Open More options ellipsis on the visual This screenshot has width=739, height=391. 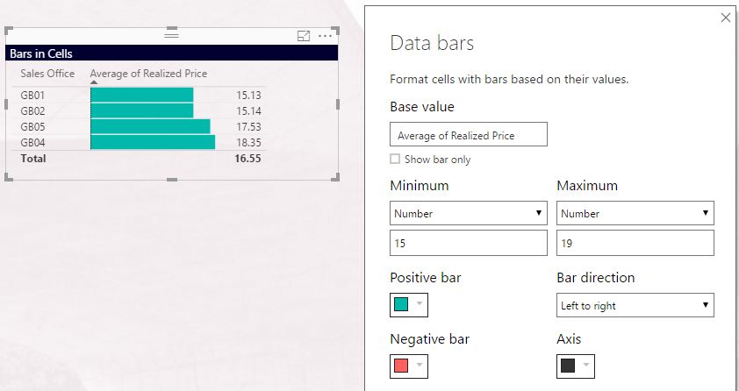pyautogui.click(x=326, y=36)
